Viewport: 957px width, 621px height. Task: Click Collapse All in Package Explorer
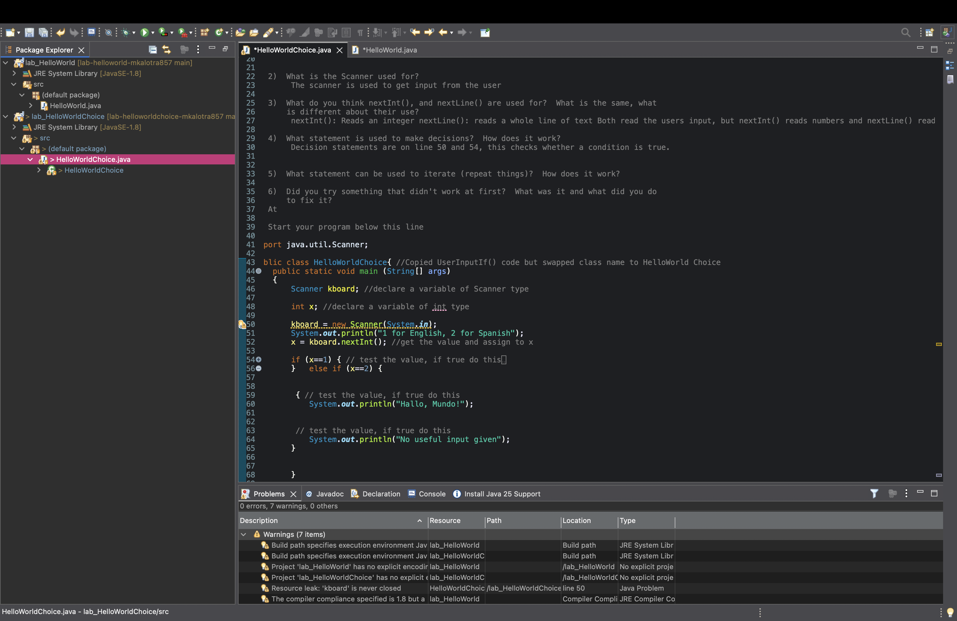(153, 50)
